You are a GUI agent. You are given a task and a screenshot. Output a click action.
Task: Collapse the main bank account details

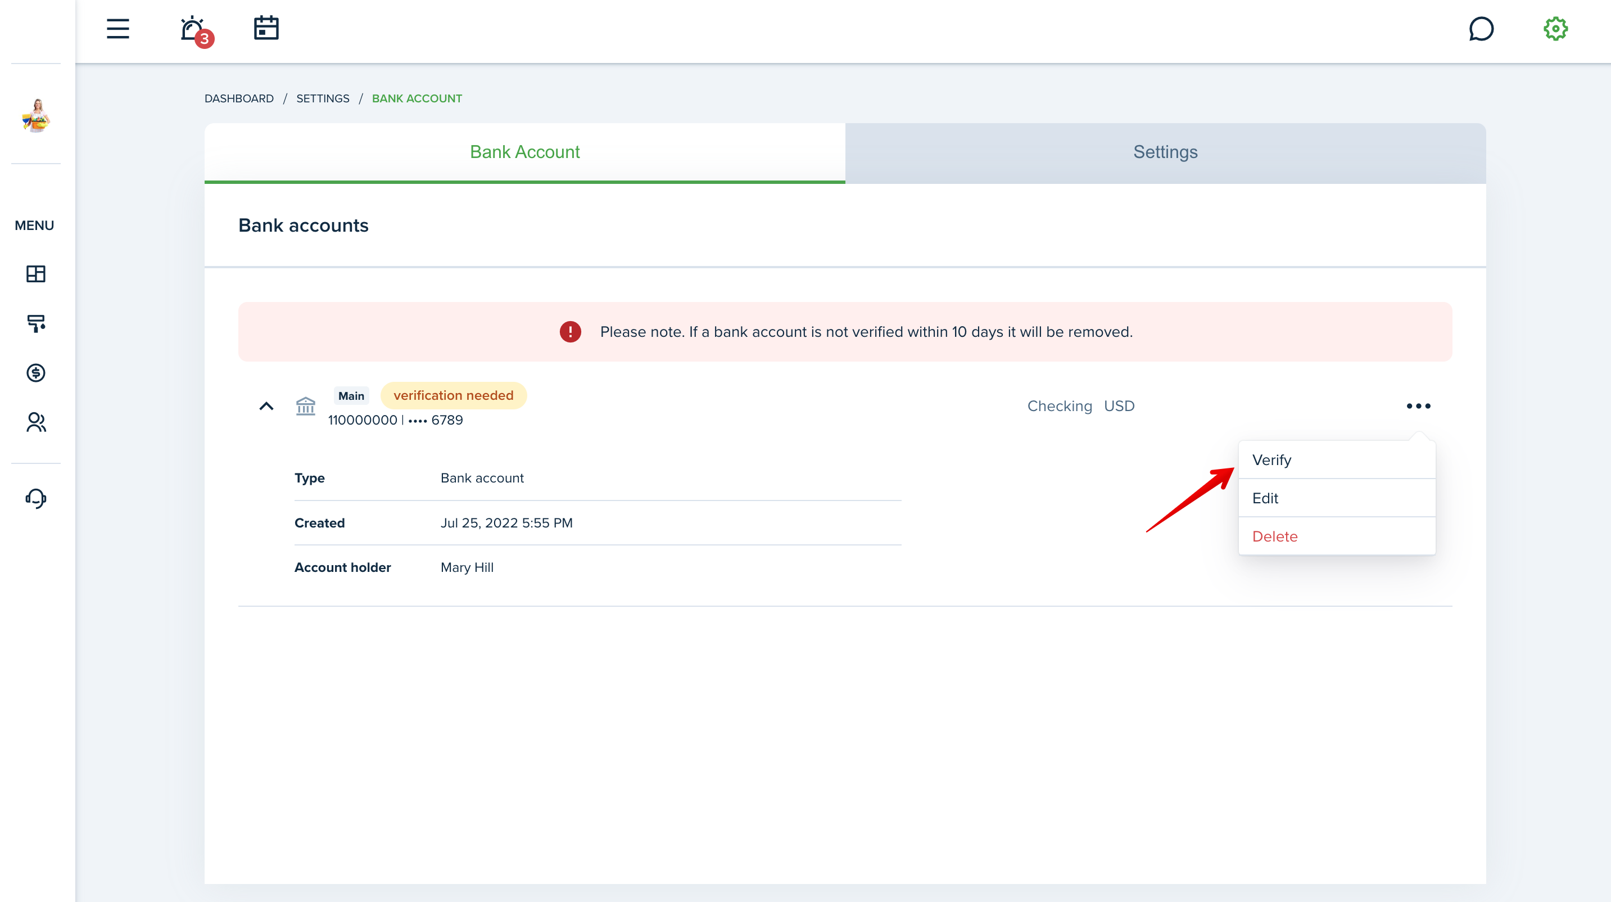(x=266, y=407)
